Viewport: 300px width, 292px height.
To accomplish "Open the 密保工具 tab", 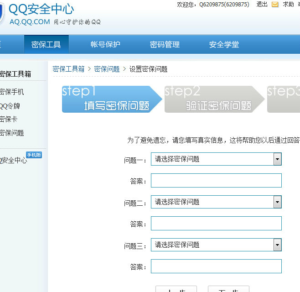I will [x=46, y=44].
